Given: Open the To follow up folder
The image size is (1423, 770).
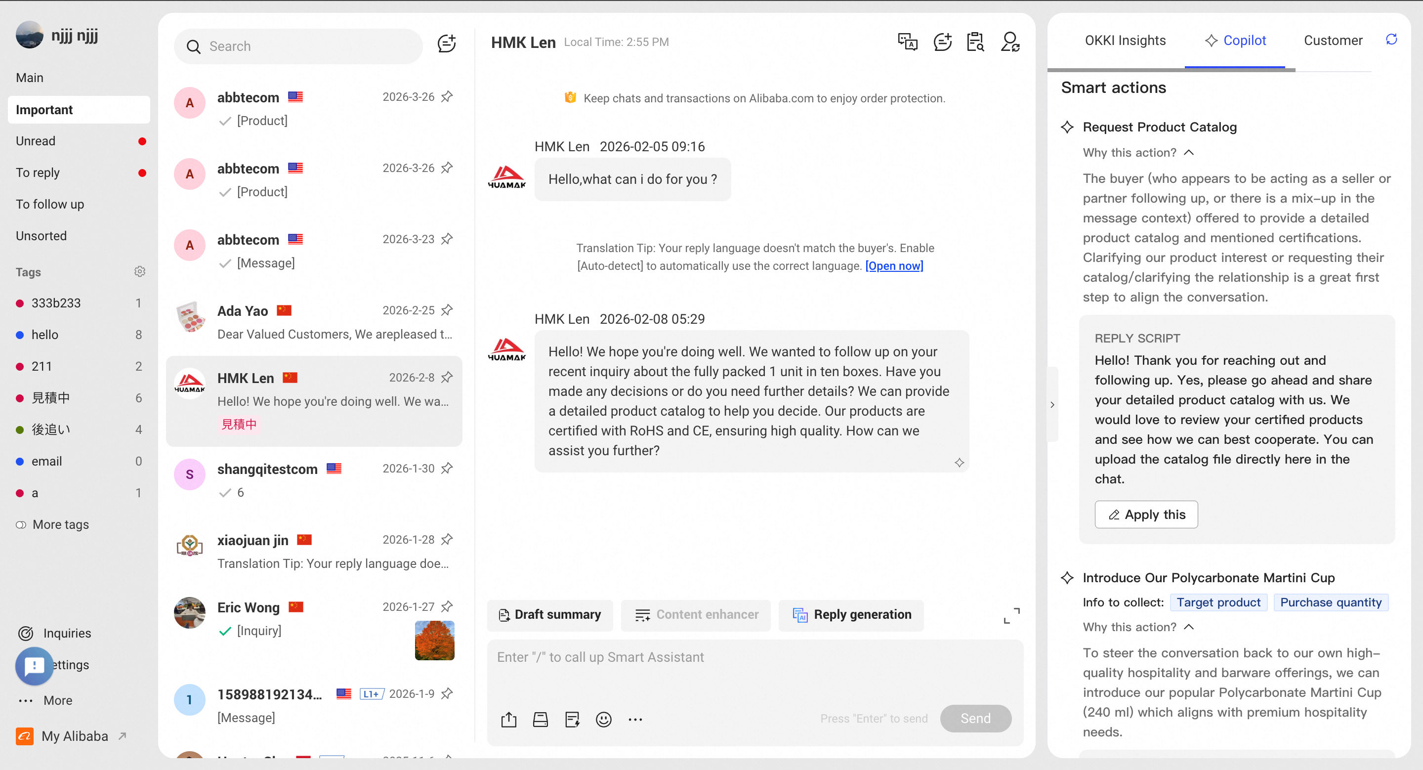Looking at the screenshot, I should pyautogui.click(x=79, y=205).
